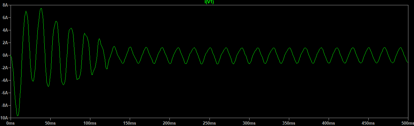This screenshot has width=414, height=126.
Task: Click the 50ms time axis label
Action: point(50,123)
